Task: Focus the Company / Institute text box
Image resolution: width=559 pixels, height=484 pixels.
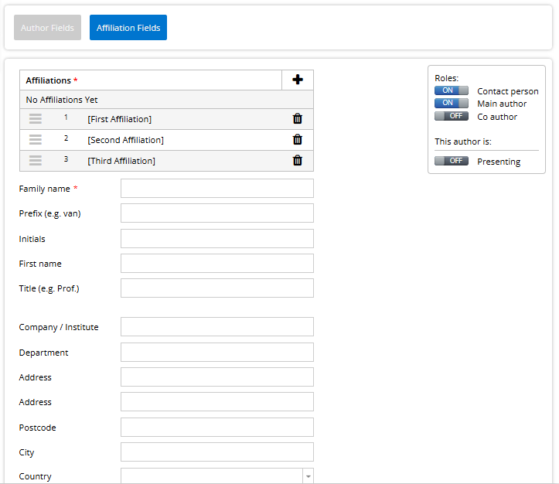Action: [x=216, y=327]
